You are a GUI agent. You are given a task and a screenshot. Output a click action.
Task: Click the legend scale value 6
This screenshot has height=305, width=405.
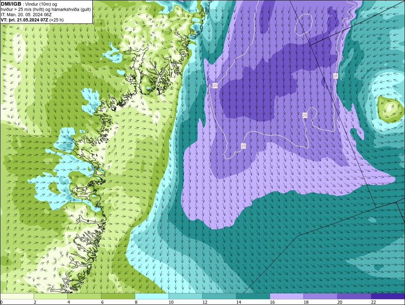click(102, 303)
